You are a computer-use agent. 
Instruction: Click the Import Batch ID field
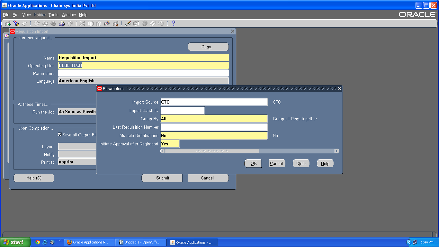[183, 110]
